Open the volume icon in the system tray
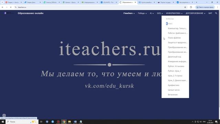 tap(201, 122)
